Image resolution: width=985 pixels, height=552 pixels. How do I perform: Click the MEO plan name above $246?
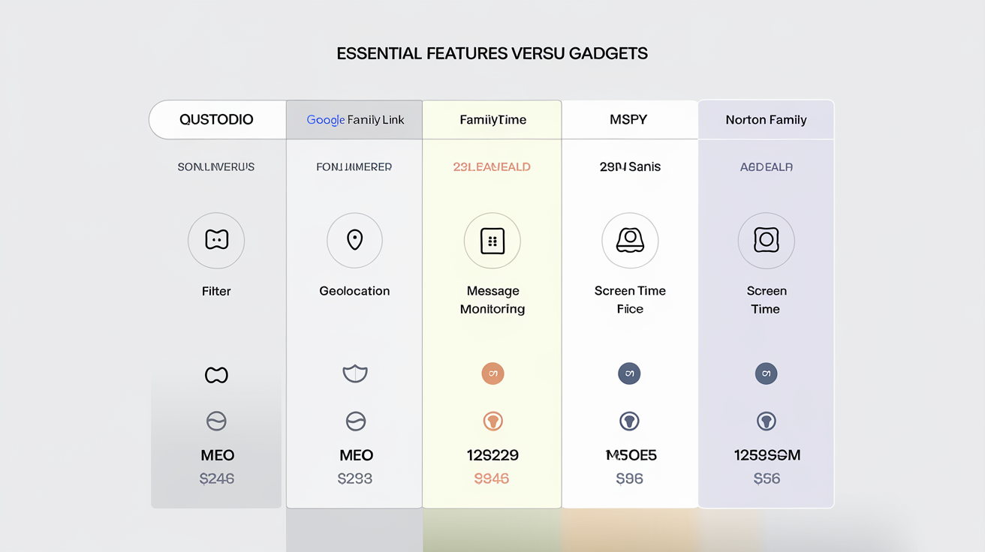pos(218,455)
